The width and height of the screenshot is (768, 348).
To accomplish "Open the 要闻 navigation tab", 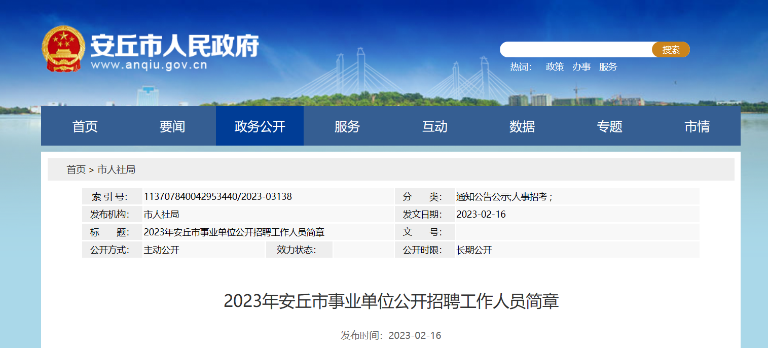I will coord(172,126).
